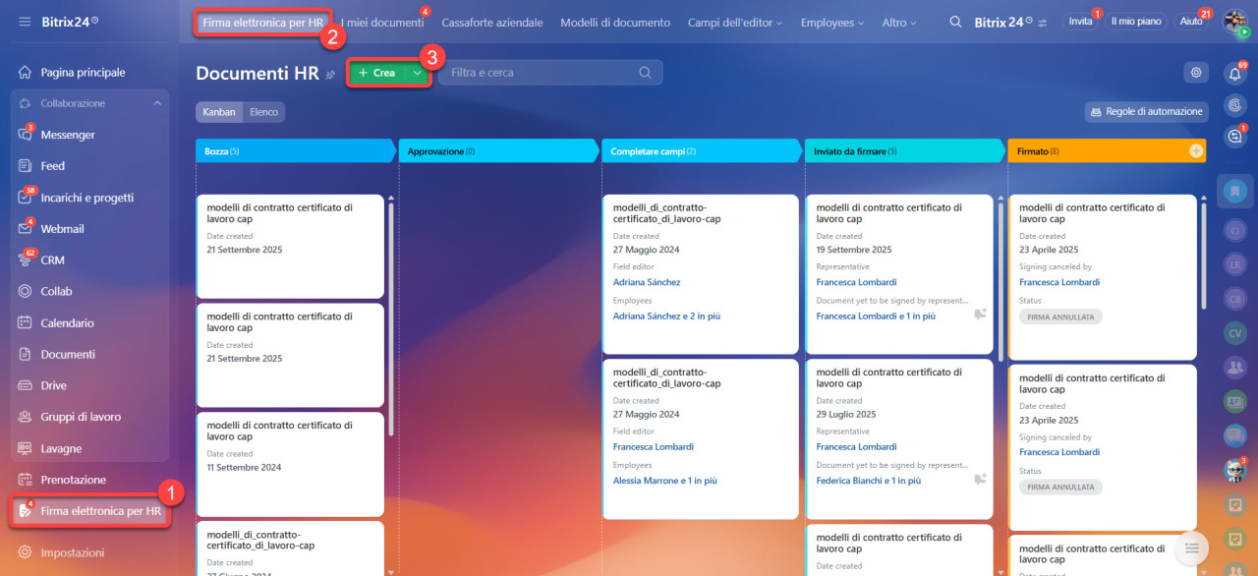Click the Regole di automazione button
Viewport: 1258px width, 576px height.
pyautogui.click(x=1145, y=112)
